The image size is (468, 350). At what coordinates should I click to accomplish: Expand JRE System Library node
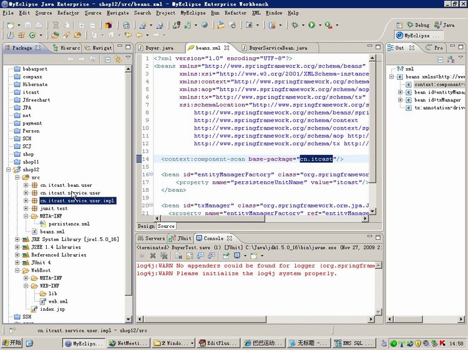tap(17, 239)
